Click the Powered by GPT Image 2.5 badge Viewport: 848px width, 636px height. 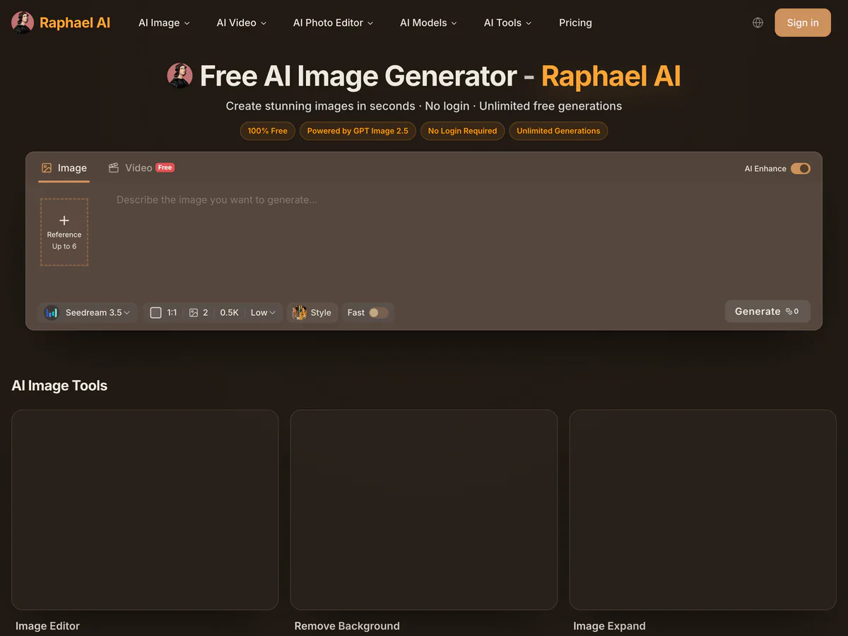[x=358, y=131]
